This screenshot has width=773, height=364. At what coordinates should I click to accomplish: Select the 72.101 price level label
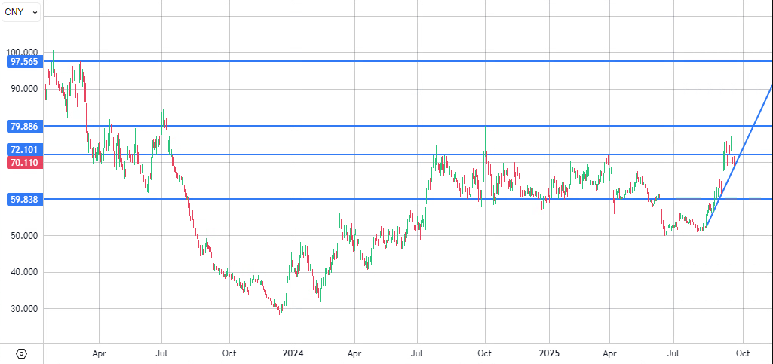click(24, 151)
